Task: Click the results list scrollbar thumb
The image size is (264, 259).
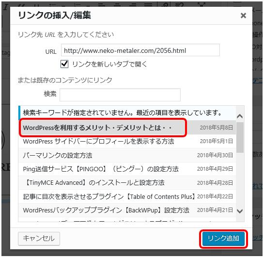Action: (x=240, y=137)
